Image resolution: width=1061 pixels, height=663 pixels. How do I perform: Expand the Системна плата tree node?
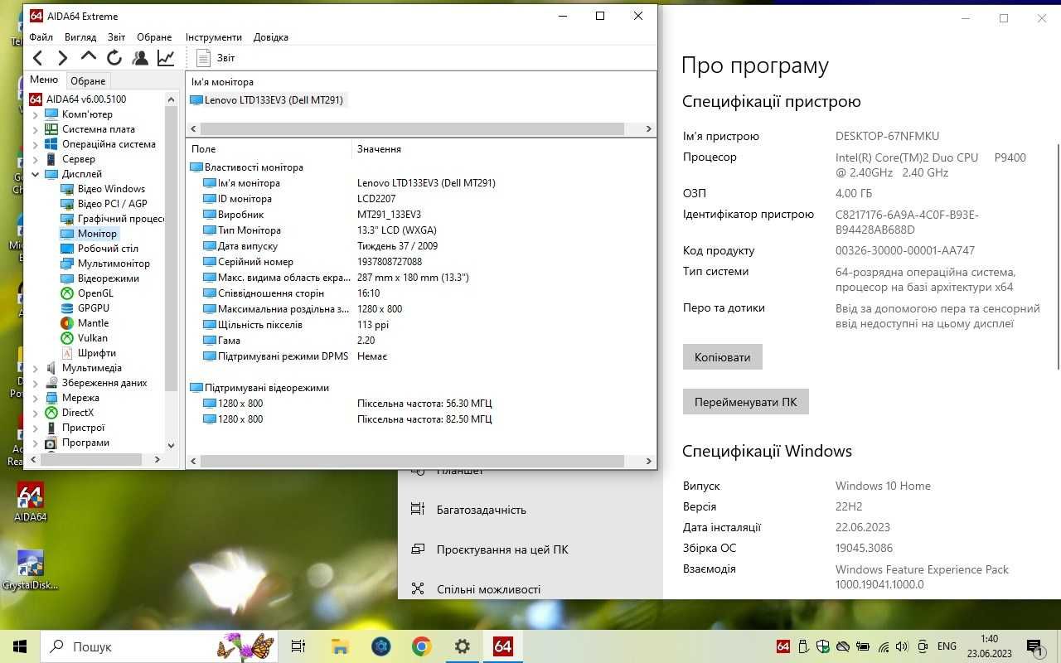pos(36,129)
